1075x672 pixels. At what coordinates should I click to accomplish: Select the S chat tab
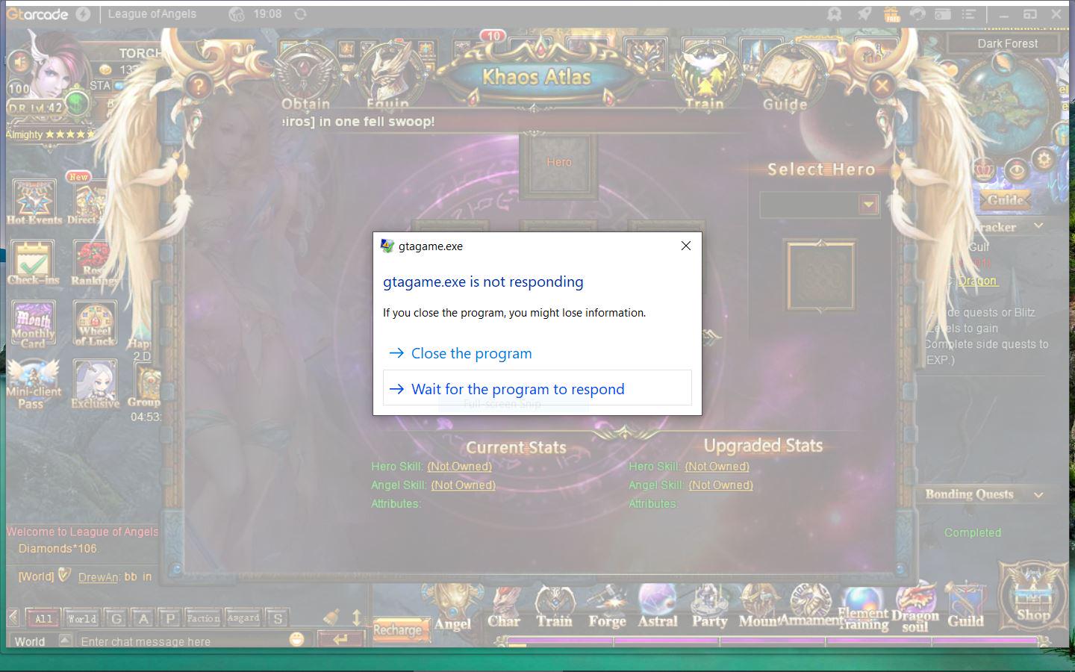278,618
